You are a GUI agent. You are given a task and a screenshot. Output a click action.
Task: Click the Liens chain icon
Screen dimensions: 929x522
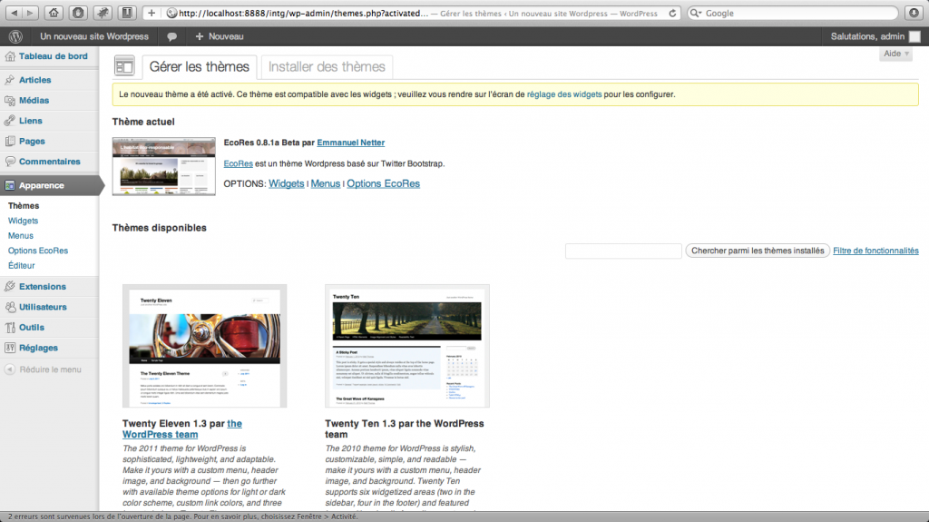point(9,121)
